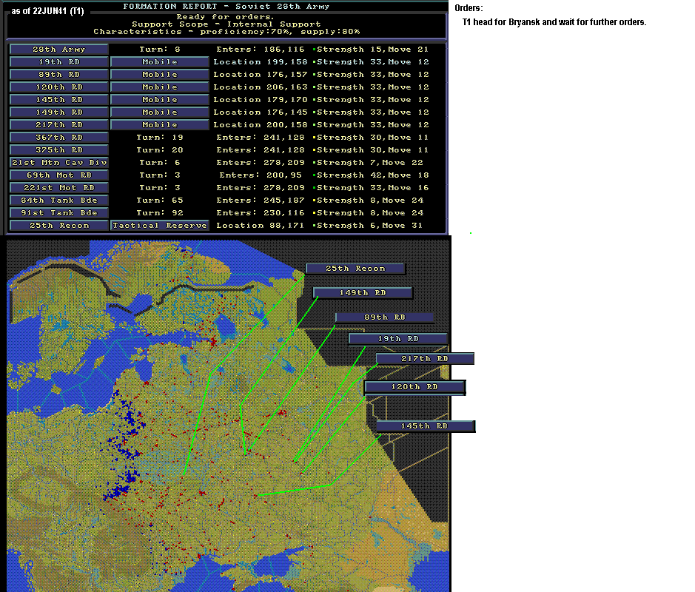Select the 84th Tank Bde button
Image resolution: width=695 pixels, height=592 pixels.
click(59, 201)
